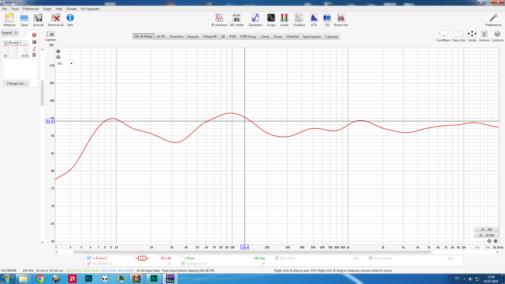Screen dimensions: 505x284
Task: Open the 1/1 smoothing selector
Action: (142, 258)
